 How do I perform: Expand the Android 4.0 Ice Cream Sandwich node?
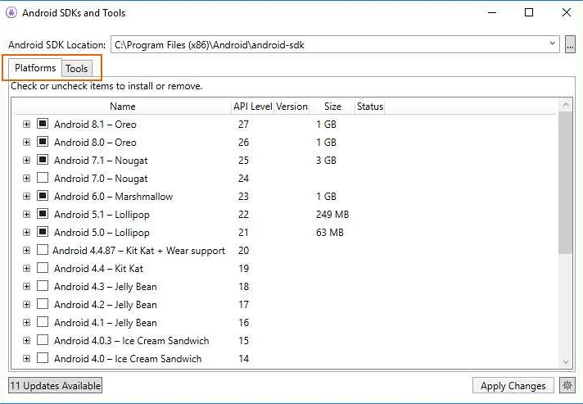click(x=26, y=359)
